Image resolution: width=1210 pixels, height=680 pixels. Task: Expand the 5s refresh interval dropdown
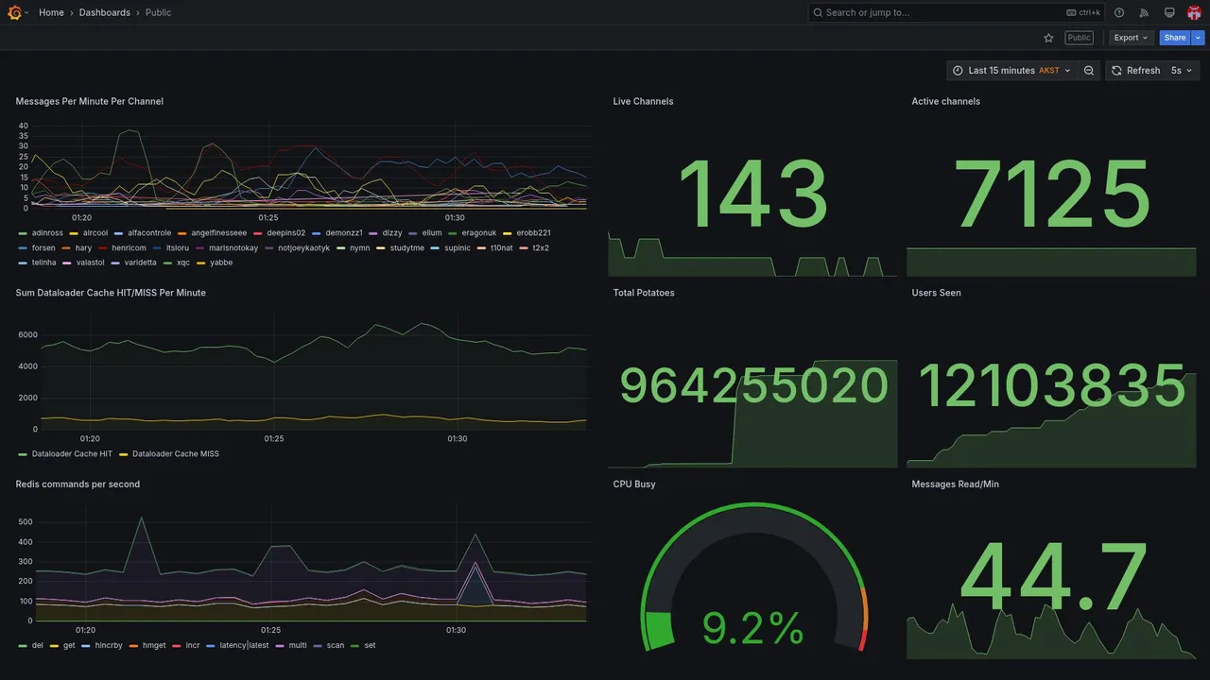coord(1182,71)
